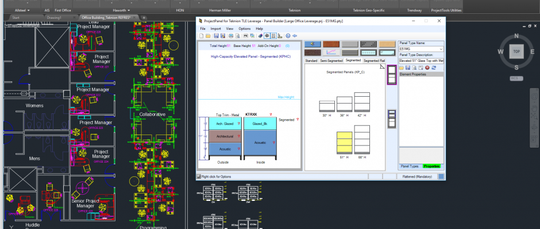Open the Options menu
This screenshot has height=229, width=540.
(x=245, y=29)
